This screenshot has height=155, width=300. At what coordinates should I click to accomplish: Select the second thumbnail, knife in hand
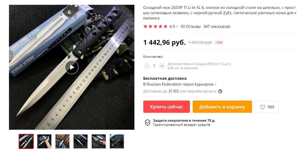click(x=44, y=141)
